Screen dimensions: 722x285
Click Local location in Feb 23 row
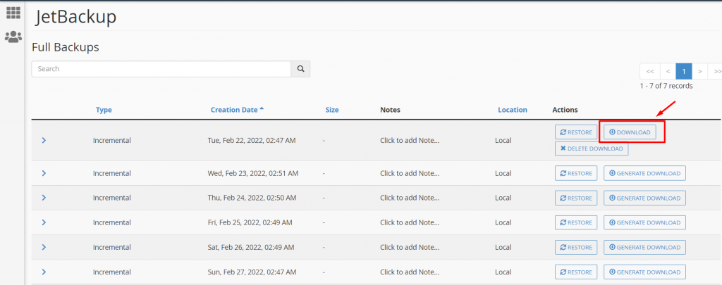503,173
